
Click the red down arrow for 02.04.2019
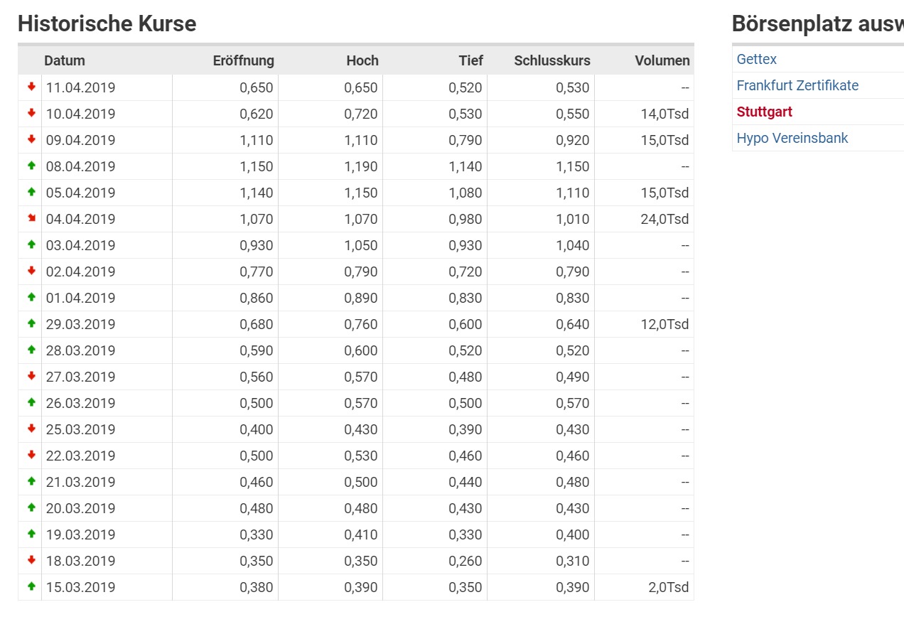click(31, 271)
